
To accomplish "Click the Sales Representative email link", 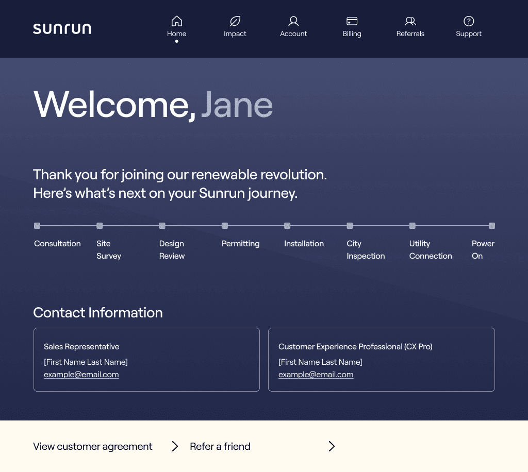I will pos(81,375).
